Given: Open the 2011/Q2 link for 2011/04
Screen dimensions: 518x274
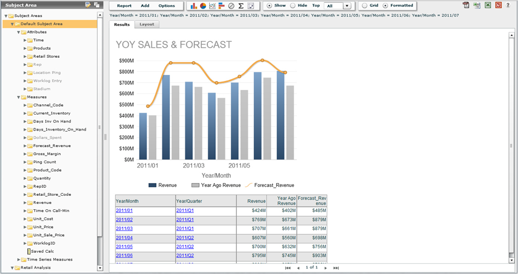Looking at the screenshot, I should click(x=185, y=238).
